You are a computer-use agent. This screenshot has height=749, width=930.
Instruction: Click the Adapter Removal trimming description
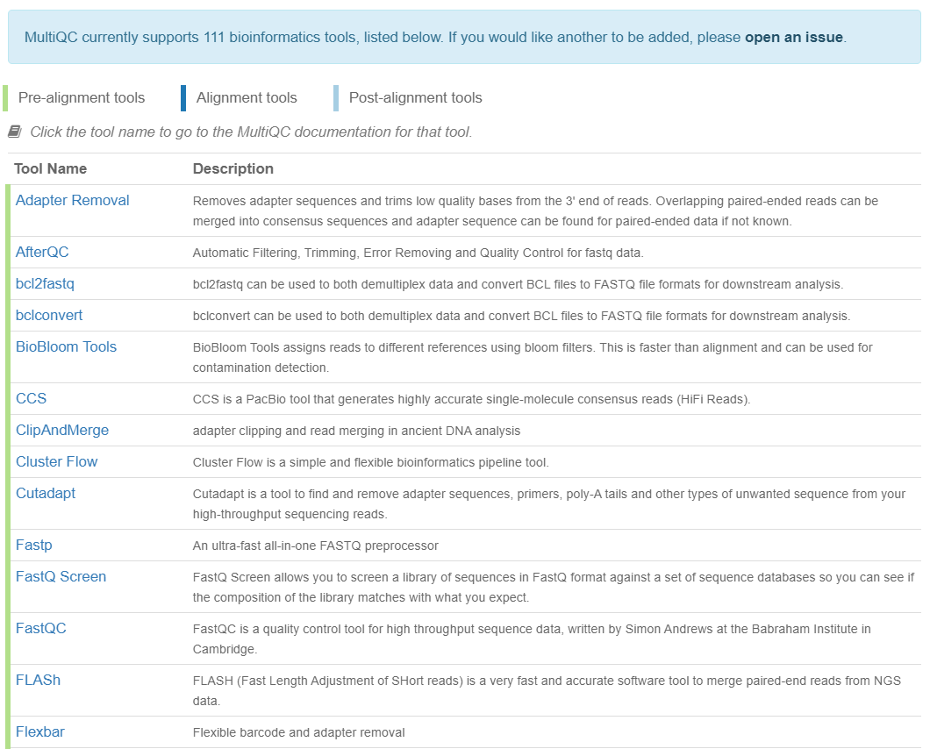tap(535, 210)
